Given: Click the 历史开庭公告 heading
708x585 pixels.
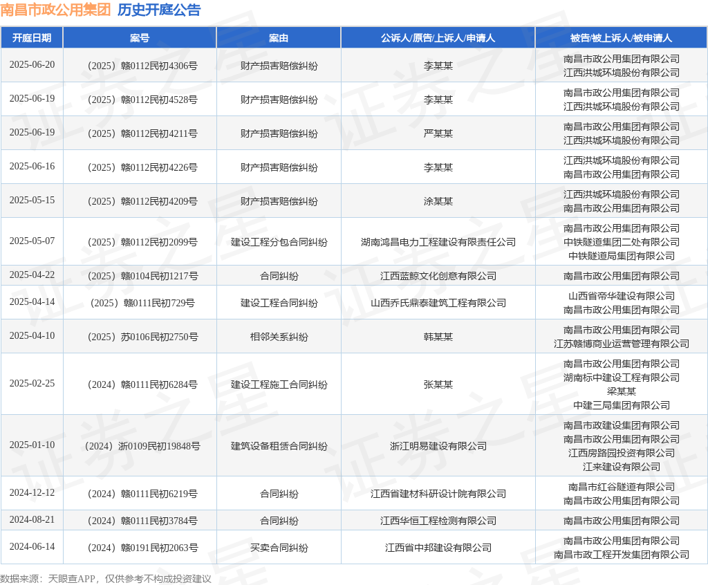Looking at the screenshot, I should (159, 10).
